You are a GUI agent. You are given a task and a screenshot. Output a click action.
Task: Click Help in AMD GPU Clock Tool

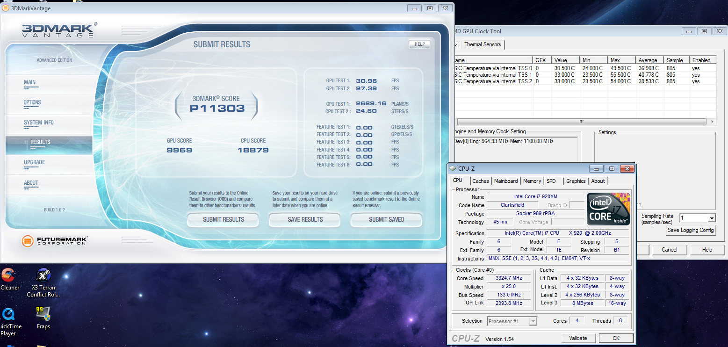pyautogui.click(x=707, y=250)
